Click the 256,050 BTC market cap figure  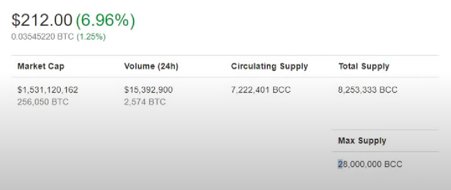pyautogui.click(x=43, y=102)
